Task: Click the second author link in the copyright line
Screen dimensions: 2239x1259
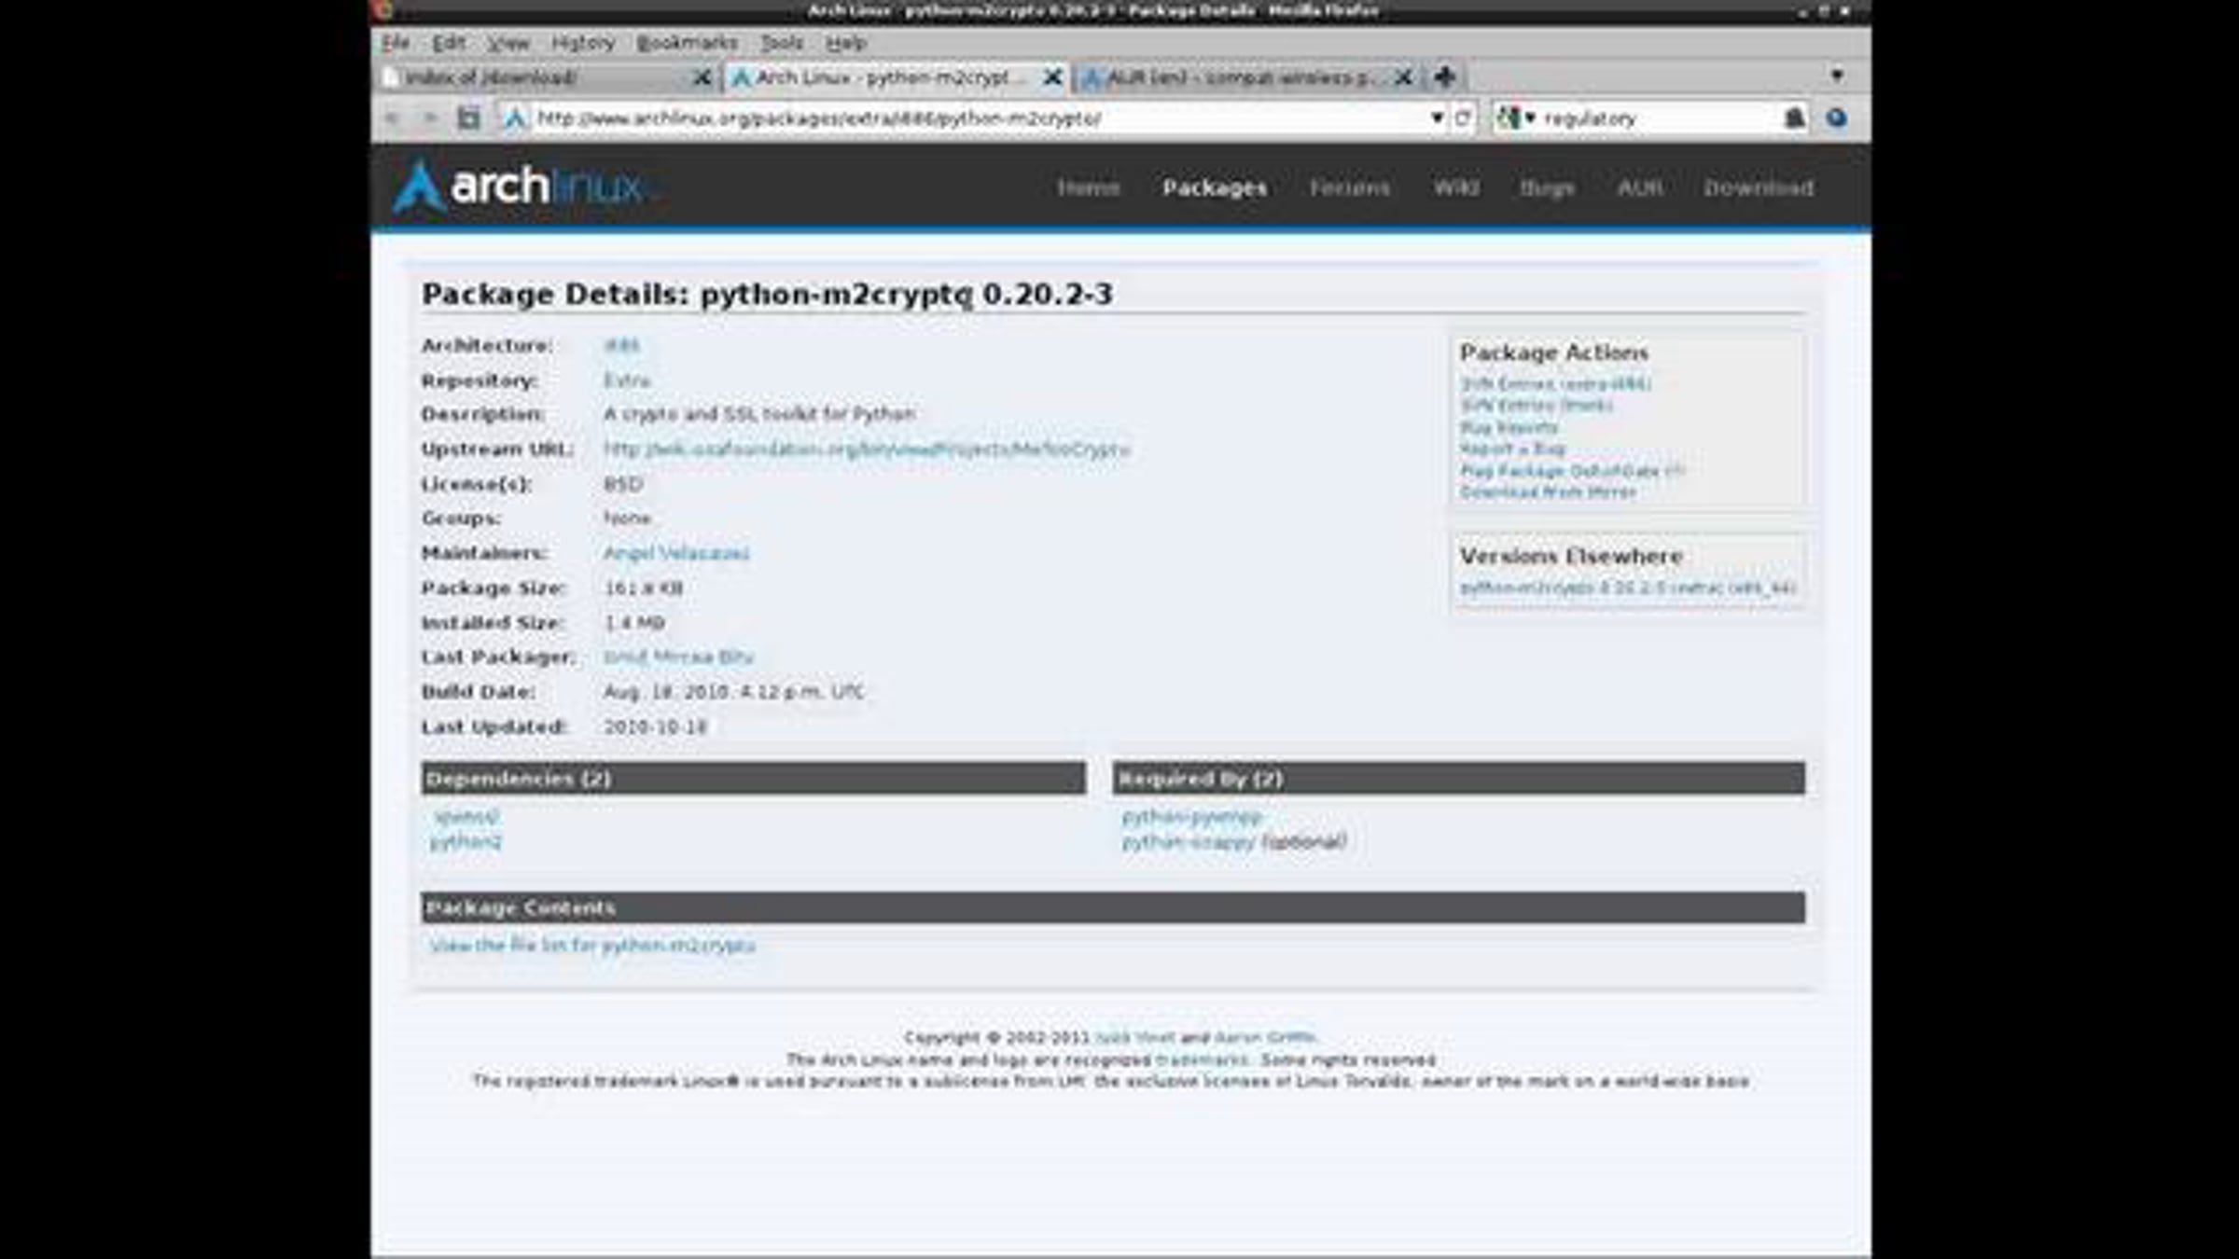Action: (1264, 1038)
